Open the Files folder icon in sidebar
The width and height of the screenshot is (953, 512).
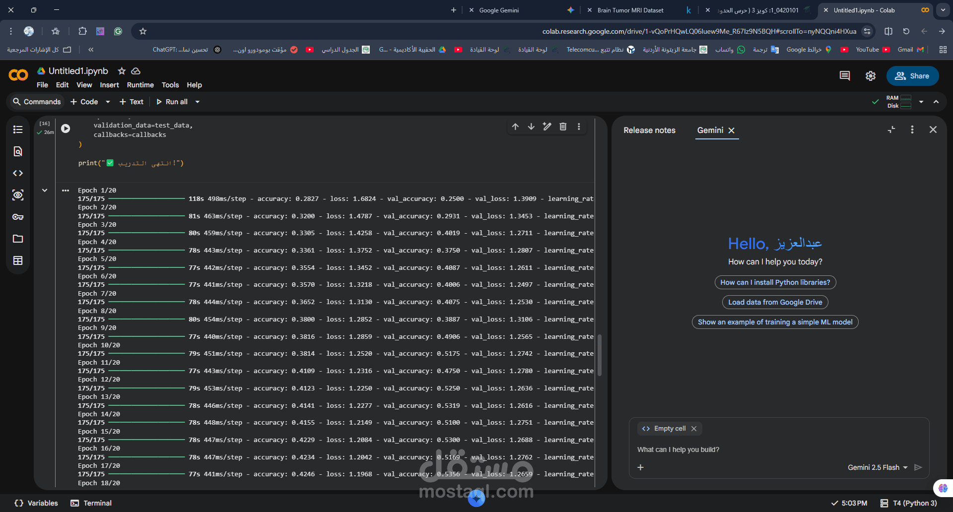18,239
